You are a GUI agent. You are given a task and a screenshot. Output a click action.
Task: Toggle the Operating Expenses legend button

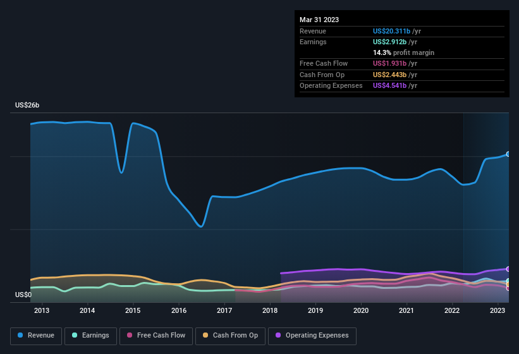coord(312,336)
